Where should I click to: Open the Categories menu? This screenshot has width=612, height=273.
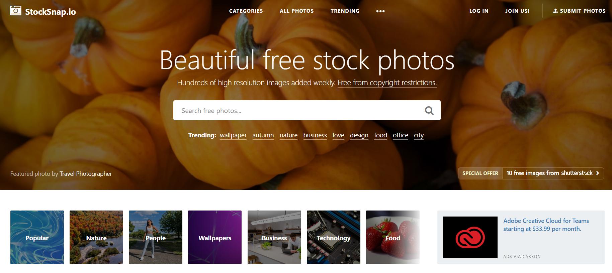click(x=246, y=11)
